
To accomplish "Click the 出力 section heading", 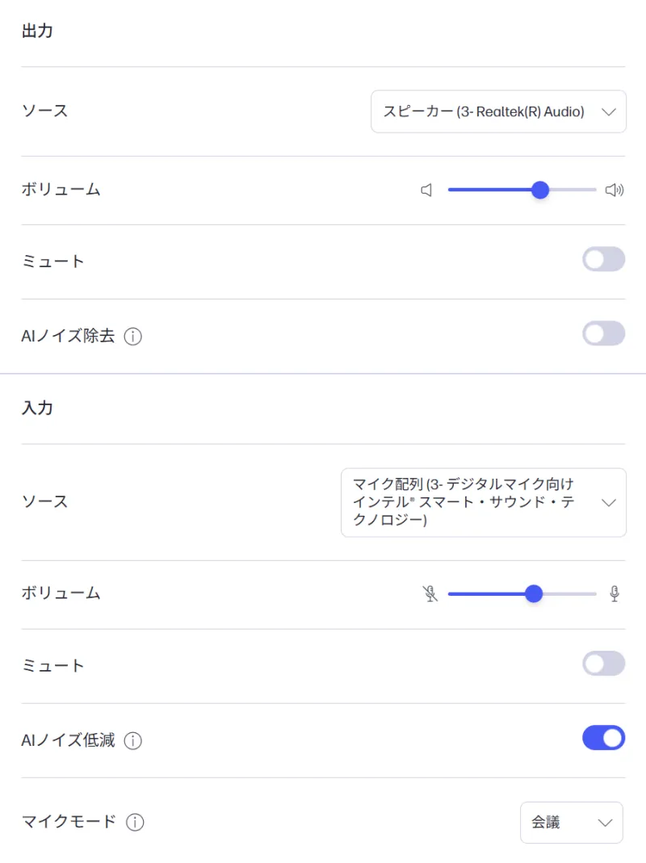I will click(x=37, y=31).
